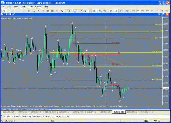
Task: Click the 1.2448 current price label
Action: tap(166, 88)
